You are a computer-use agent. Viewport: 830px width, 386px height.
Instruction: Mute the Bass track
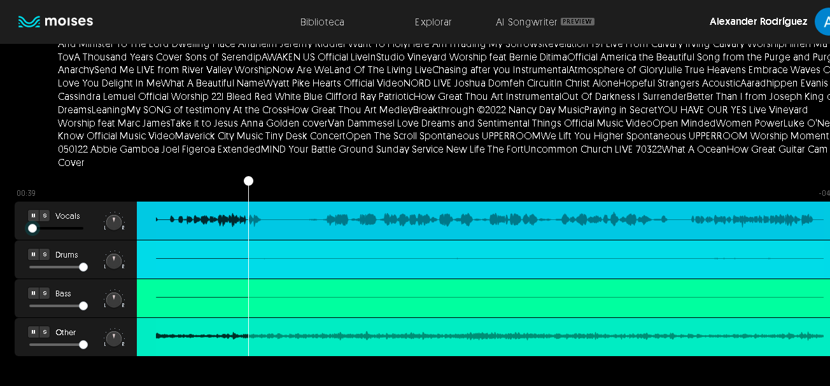point(33,293)
